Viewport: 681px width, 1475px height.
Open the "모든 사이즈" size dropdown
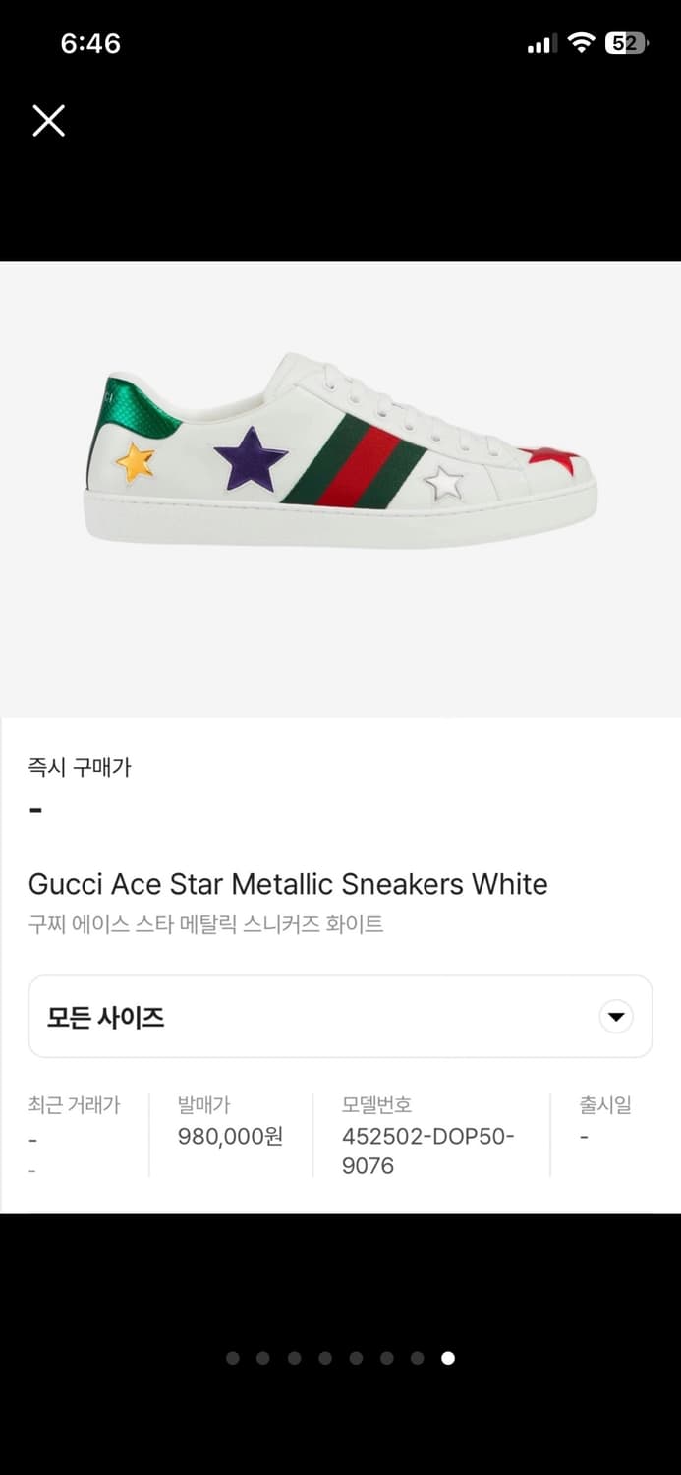(340, 1017)
